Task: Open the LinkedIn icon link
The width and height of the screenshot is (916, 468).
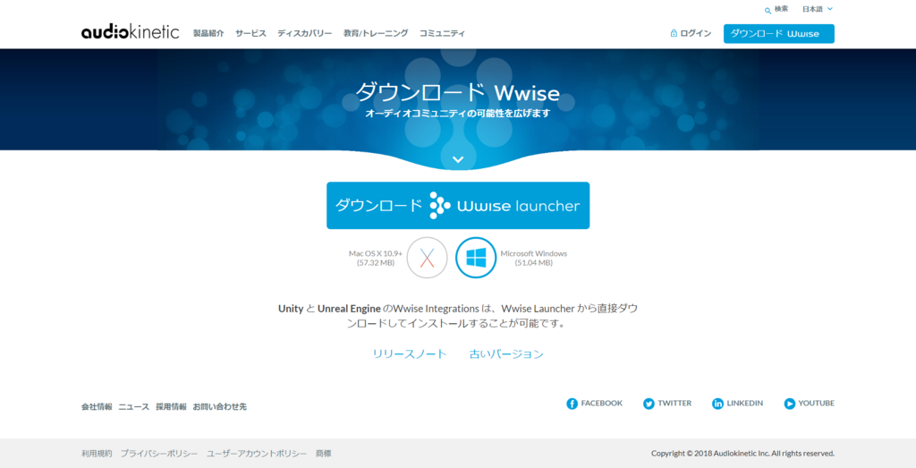Action: pos(717,404)
